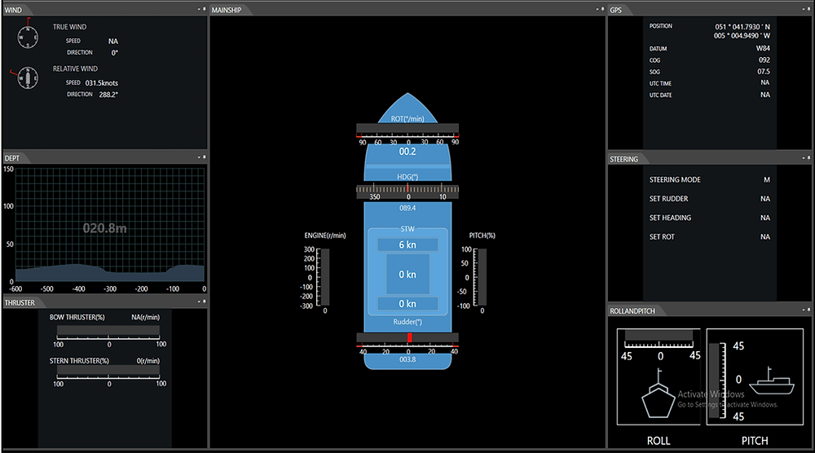Image resolution: width=815 pixels, height=453 pixels.
Task: Pin the WIND panel with its pin icon
Action: [x=205, y=9]
